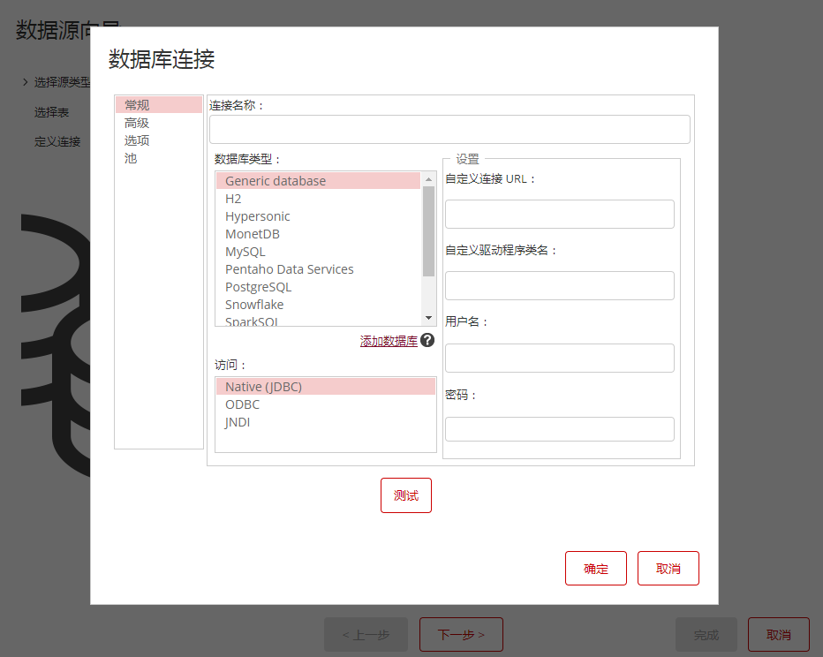Viewport: 823px width, 657px height.
Task: Select Snowflake database type
Action: coord(254,305)
